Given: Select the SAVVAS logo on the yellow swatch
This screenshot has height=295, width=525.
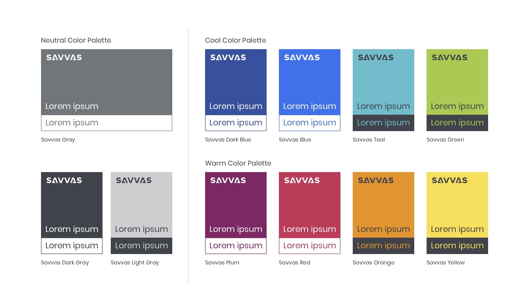Looking at the screenshot, I should click(x=450, y=180).
